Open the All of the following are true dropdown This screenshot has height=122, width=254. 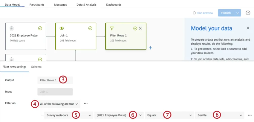60,104
